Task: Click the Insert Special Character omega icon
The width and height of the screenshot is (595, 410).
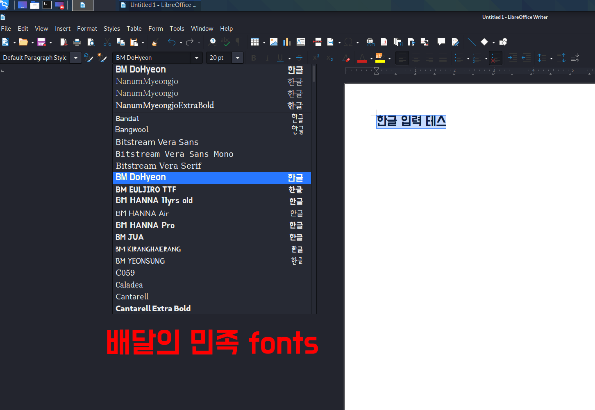Action: pos(349,42)
